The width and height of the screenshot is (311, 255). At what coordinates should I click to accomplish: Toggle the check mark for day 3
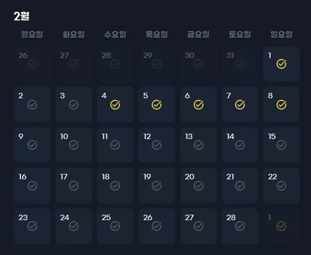[x=74, y=105]
